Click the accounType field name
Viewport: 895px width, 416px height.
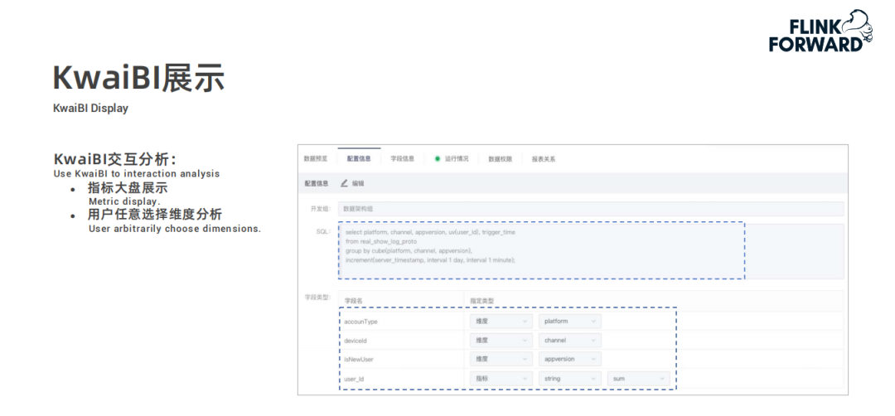tap(360, 322)
